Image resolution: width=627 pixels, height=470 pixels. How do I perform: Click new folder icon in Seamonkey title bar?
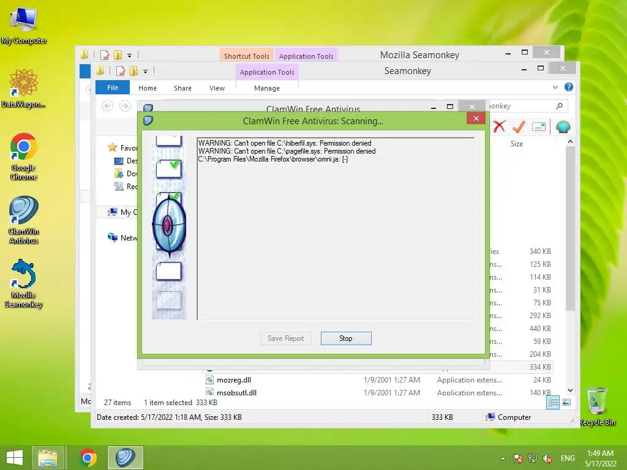133,71
